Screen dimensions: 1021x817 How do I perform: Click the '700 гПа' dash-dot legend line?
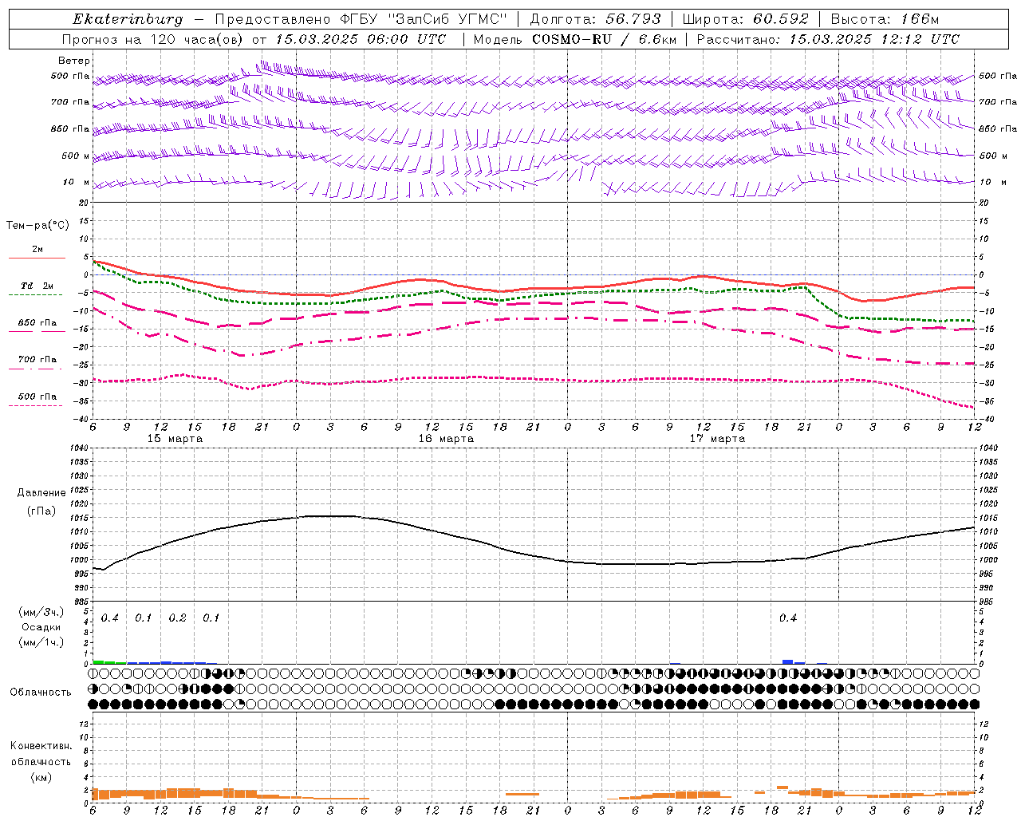(35, 369)
